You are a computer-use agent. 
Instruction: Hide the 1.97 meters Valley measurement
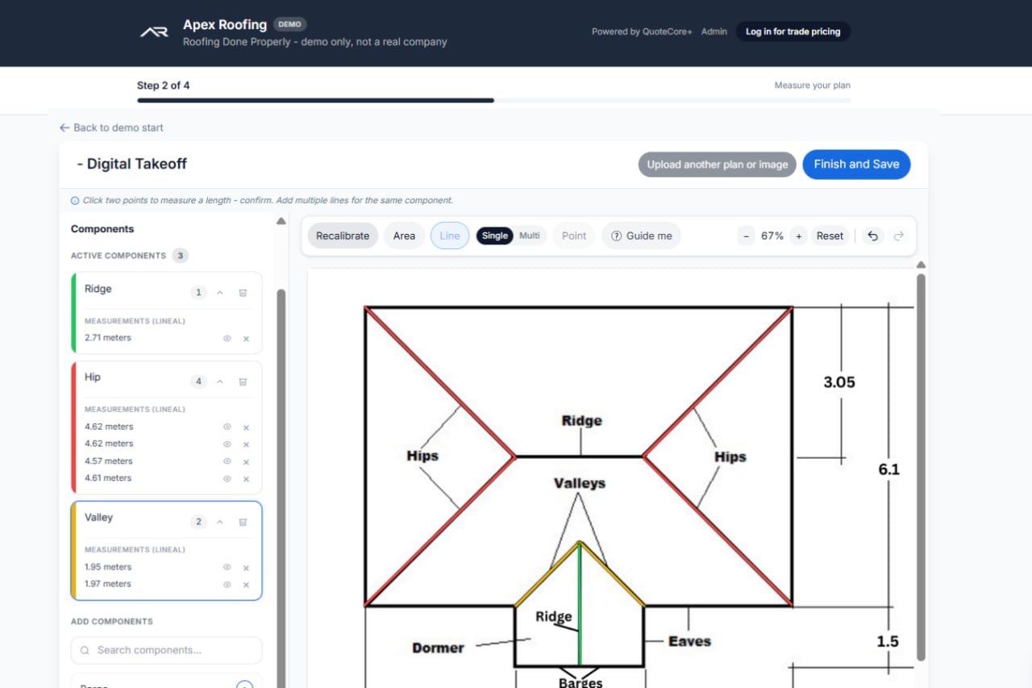pos(227,585)
